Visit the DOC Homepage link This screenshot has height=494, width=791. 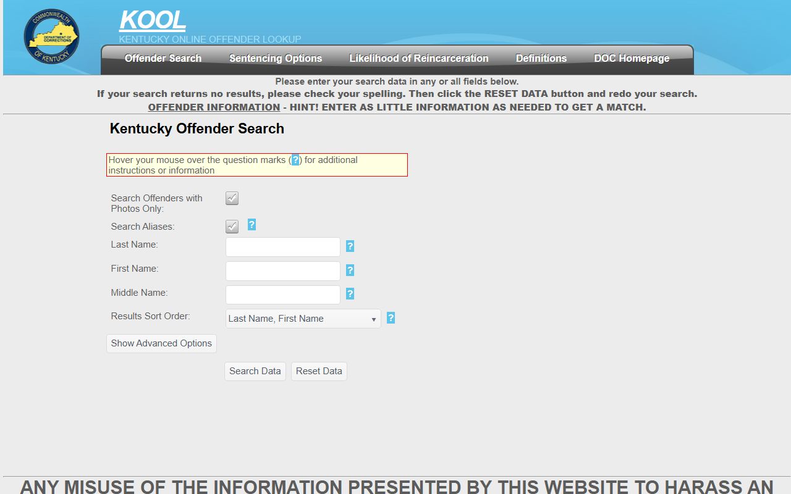(632, 59)
